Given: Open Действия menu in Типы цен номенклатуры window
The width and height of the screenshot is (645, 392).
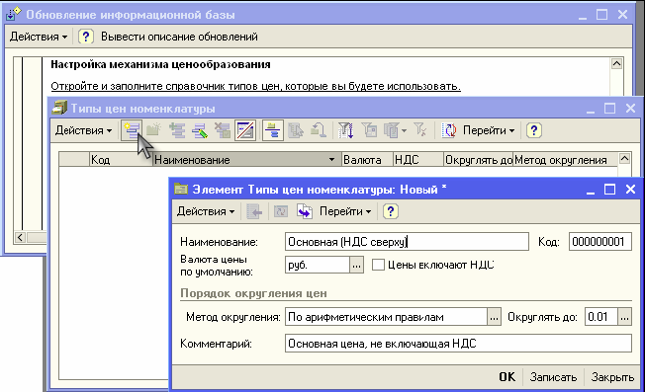Looking at the screenshot, I should coord(83,130).
